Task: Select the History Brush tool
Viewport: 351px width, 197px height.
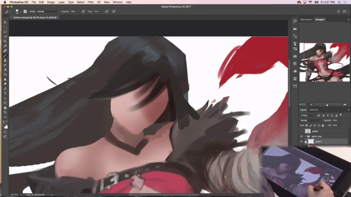Action: pos(5,65)
